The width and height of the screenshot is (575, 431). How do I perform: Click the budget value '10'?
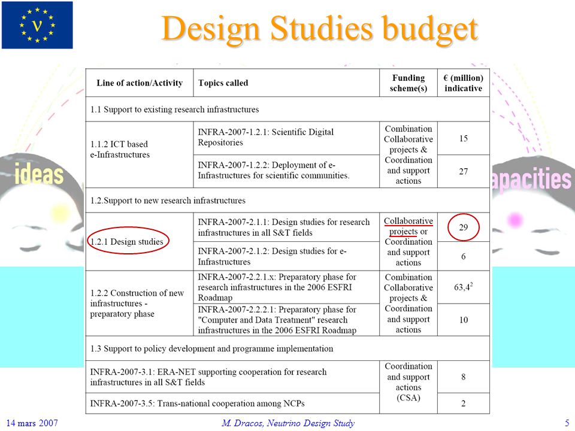point(464,320)
